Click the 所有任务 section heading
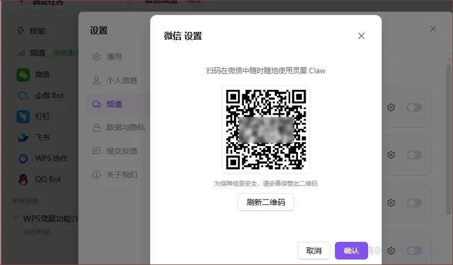 point(25,201)
